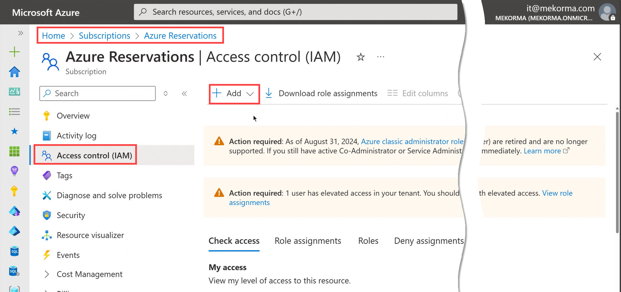This screenshot has height=292, width=621.
Task: Switch to the Role assignments tab
Action: (308, 241)
